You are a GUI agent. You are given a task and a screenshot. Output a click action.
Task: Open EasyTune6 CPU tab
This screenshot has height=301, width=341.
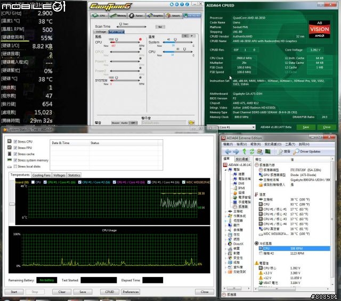(99, 15)
